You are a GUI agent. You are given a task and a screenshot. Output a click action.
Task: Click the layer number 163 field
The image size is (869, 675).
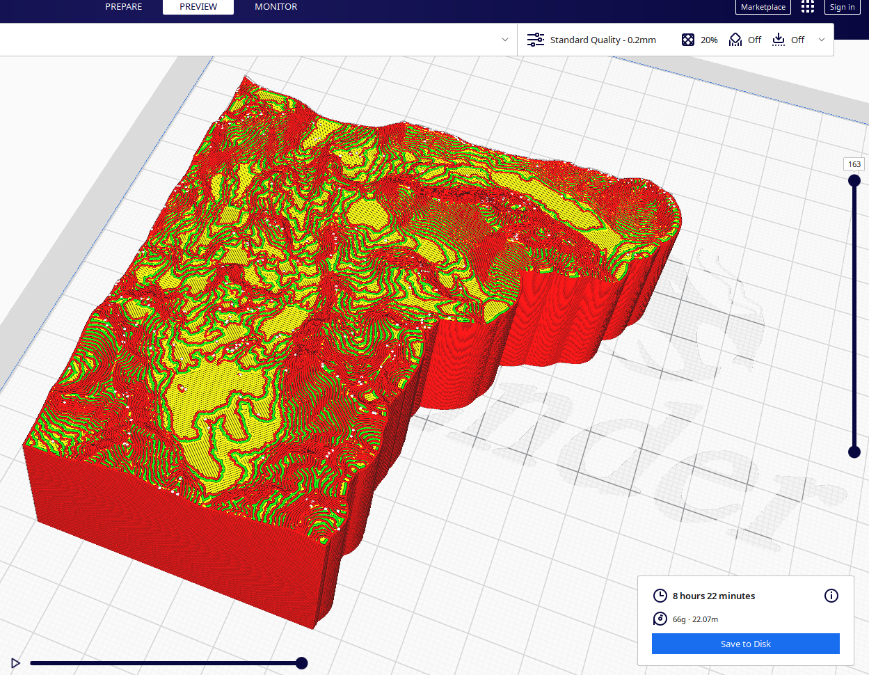854,164
